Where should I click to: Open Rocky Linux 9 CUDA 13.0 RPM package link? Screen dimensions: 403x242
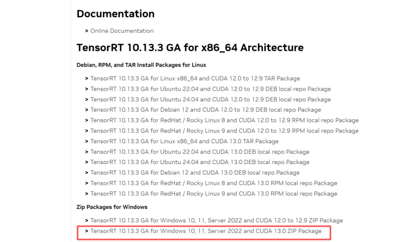point(214,194)
